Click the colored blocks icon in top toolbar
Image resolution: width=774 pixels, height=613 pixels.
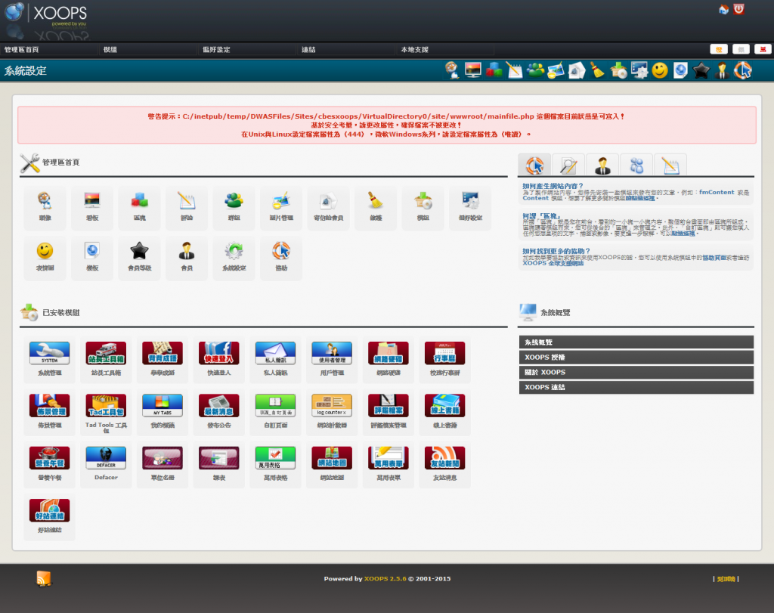tap(494, 70)
